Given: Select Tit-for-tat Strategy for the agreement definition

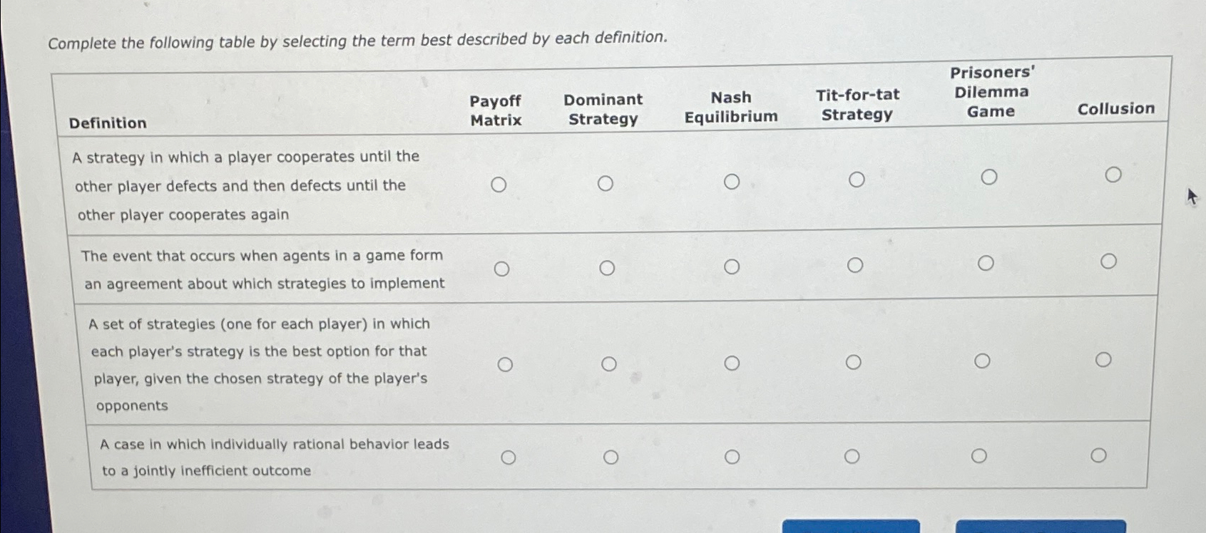Looking at the screenshot, I should 855,264.
